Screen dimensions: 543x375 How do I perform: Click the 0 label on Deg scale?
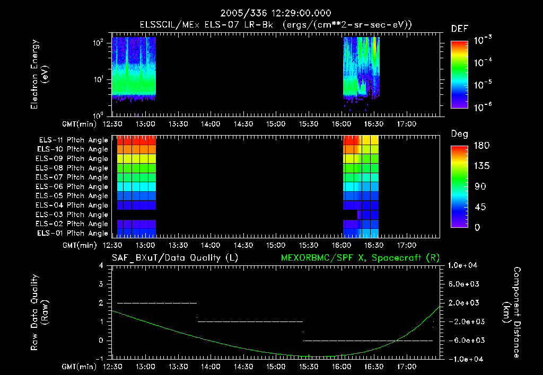477,227
